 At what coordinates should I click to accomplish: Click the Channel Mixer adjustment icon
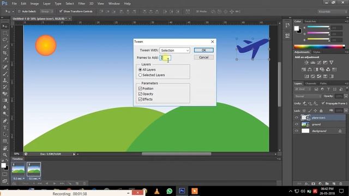click(328, 70)
